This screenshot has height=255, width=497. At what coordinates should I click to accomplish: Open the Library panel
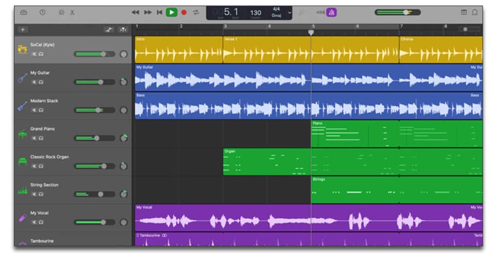(24, 12)
